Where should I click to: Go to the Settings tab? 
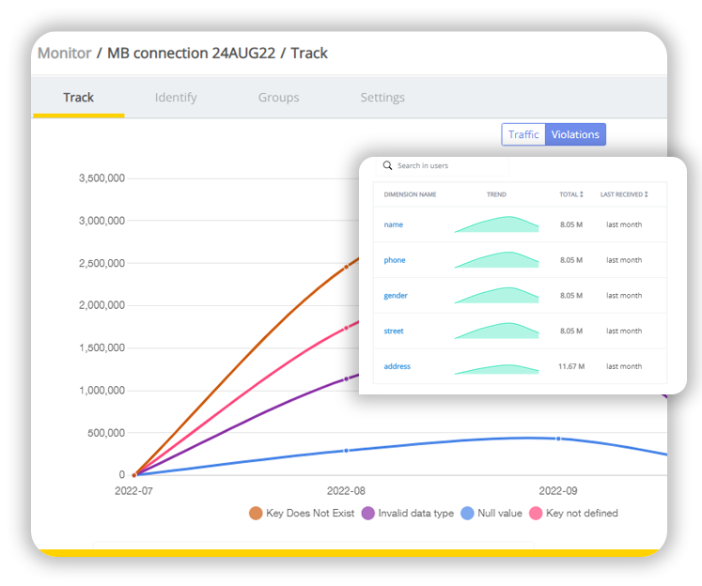point(382,98)
